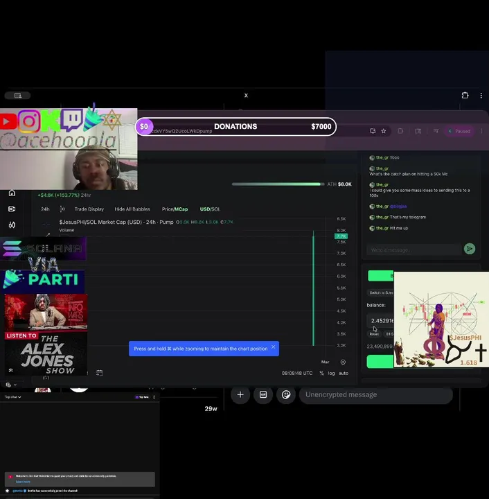Open the side panel icon in browser toolbar
Viewport: 489px width, 499px height.
coord(418,131)
